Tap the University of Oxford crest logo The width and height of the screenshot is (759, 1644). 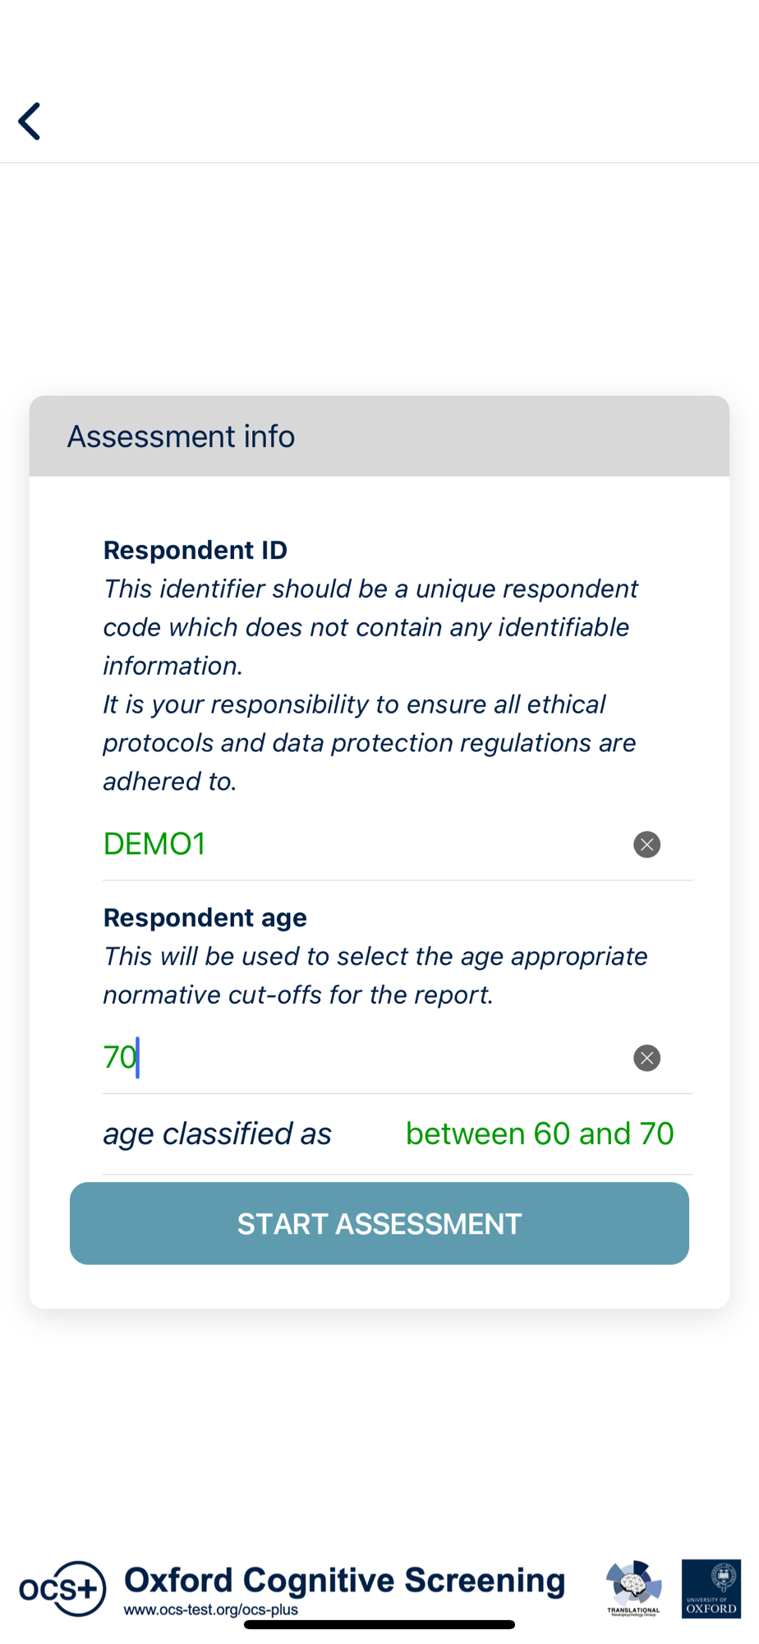pos(711,1588)
